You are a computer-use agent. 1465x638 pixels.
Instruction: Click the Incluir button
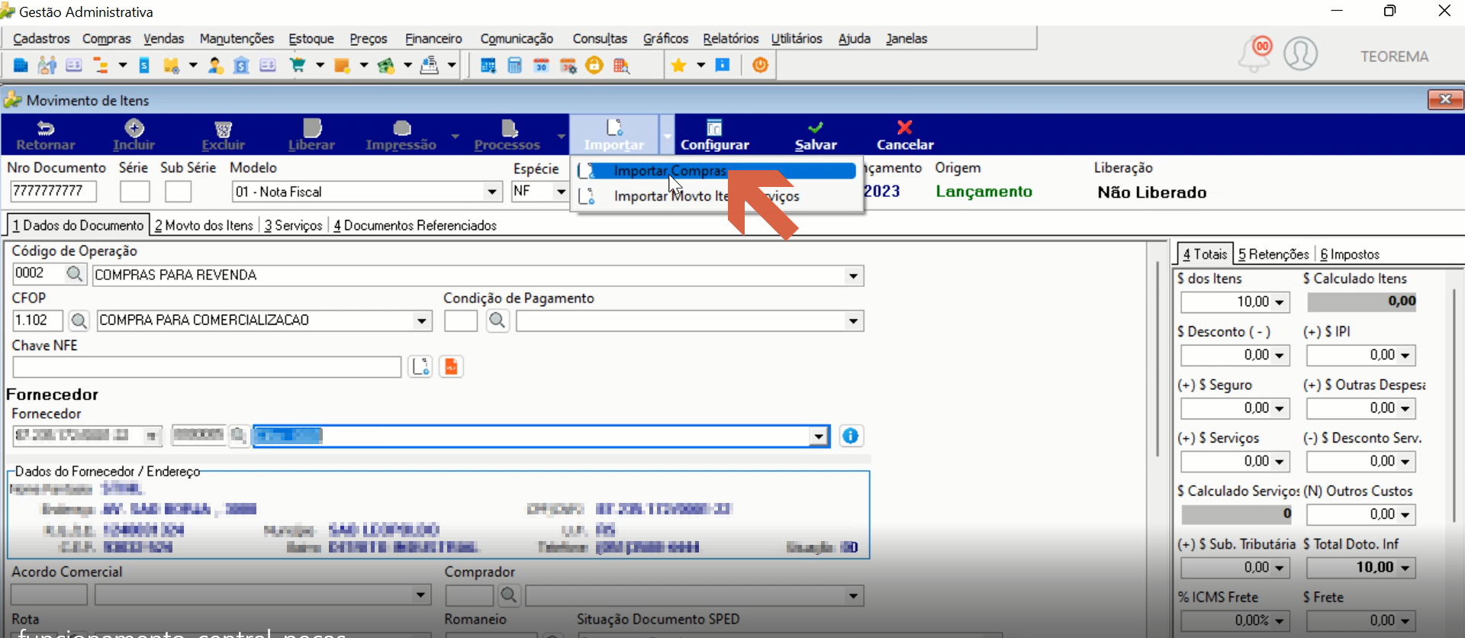click(x=134, y=136)
